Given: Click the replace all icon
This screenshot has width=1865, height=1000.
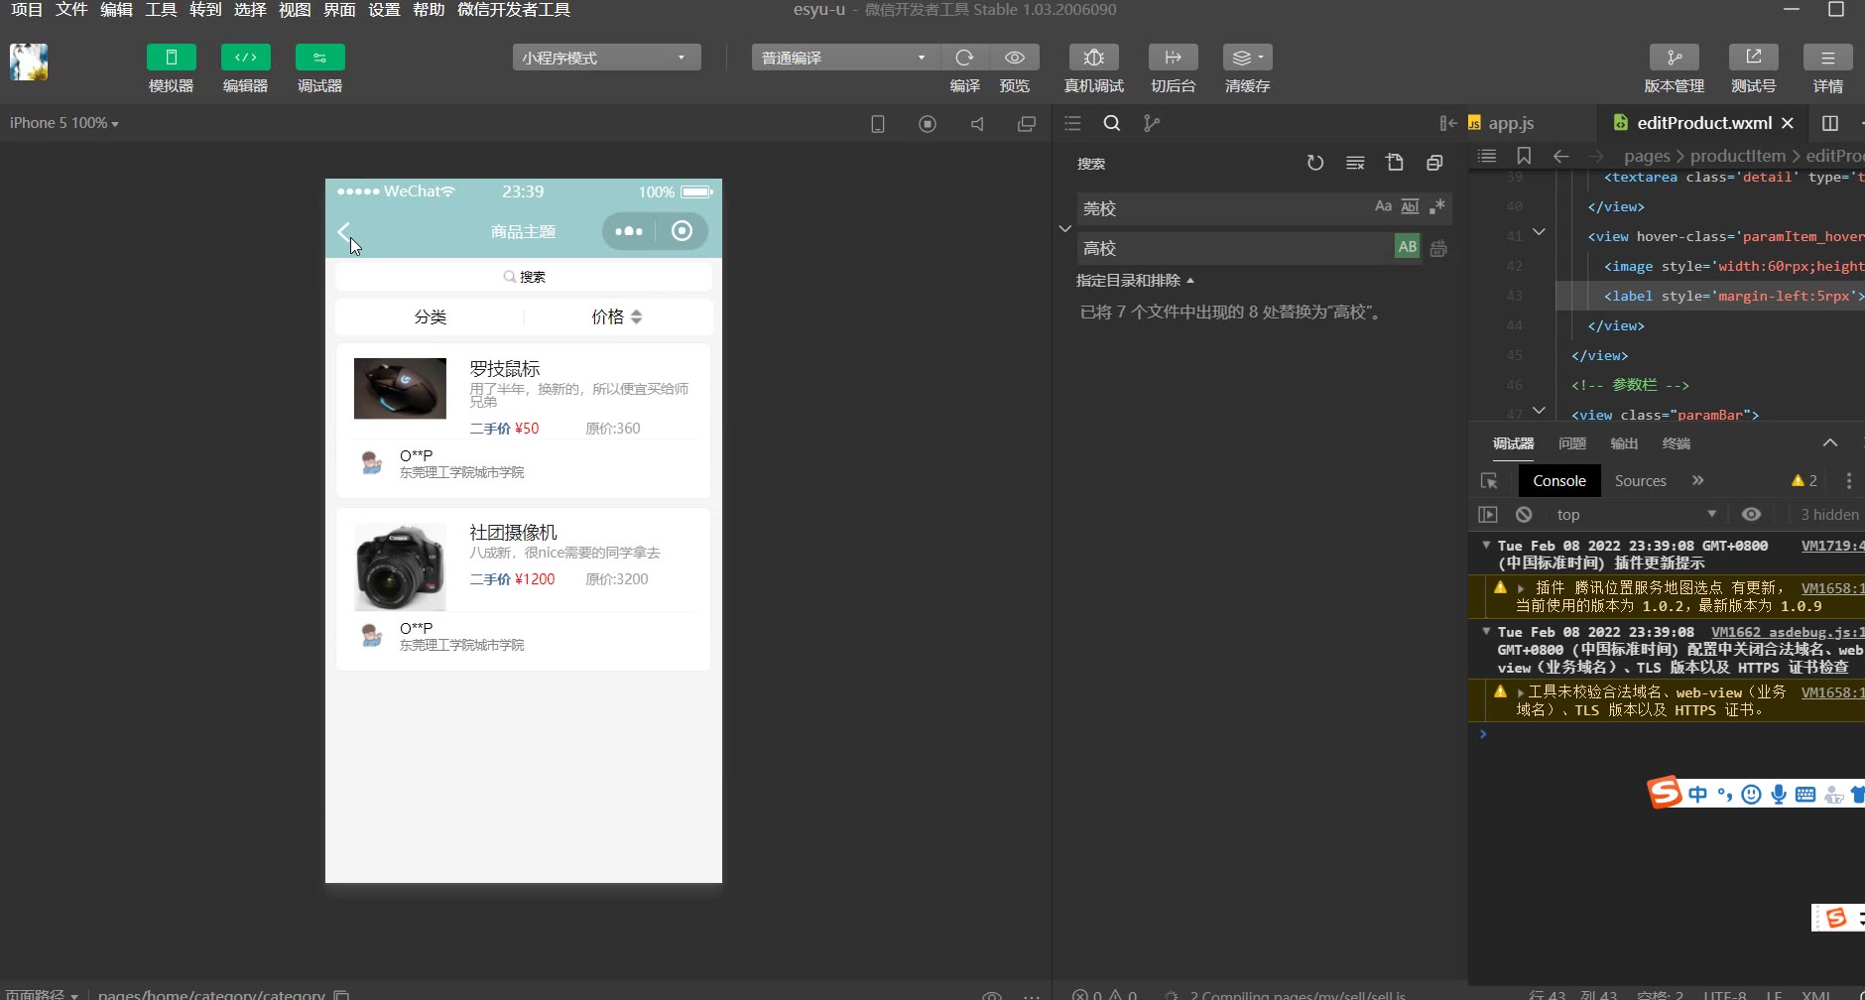Looking at the screenshot, I should click(1438, 248).
